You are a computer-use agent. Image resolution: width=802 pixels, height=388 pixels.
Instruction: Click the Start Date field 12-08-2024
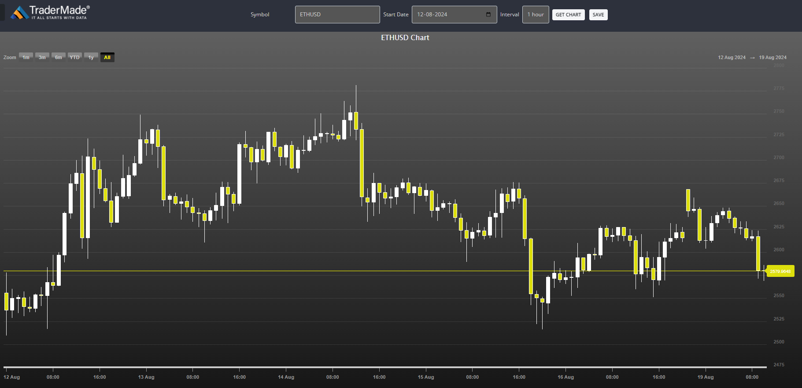(x=454, y=15)
